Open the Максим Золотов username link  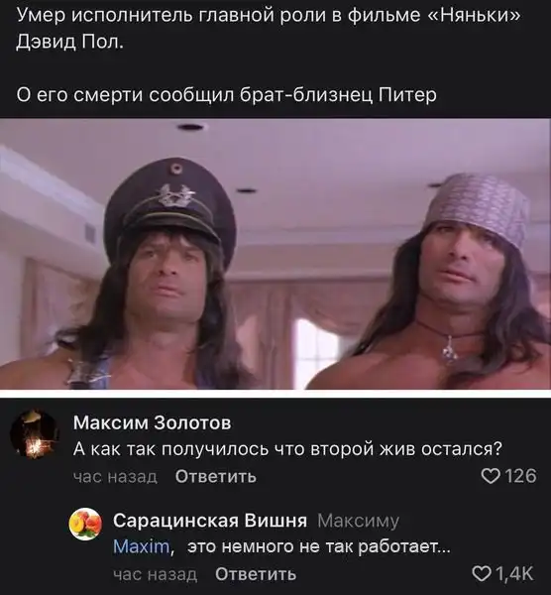pos(152,422)
